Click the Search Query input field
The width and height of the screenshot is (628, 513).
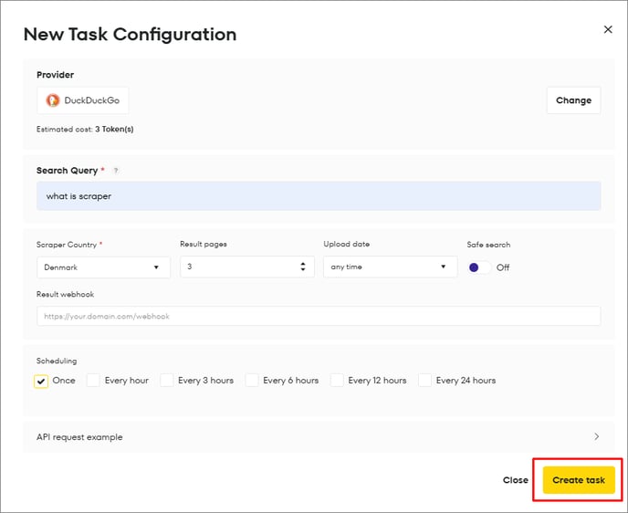[319, 196]
